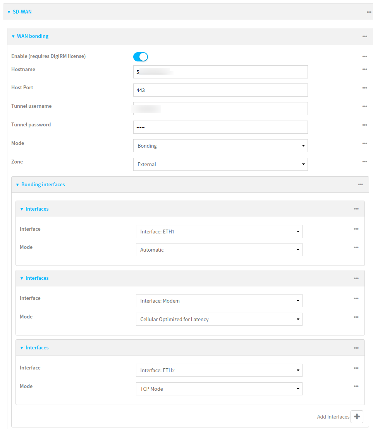
Task: Toggle WAN bonding Enable switch
Action: click(141, 57)
